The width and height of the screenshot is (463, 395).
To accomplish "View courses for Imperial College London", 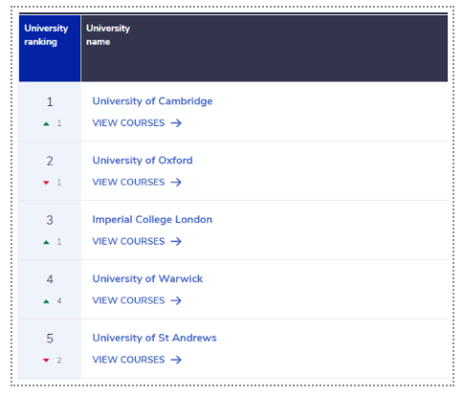I will (x=137, y=241).
